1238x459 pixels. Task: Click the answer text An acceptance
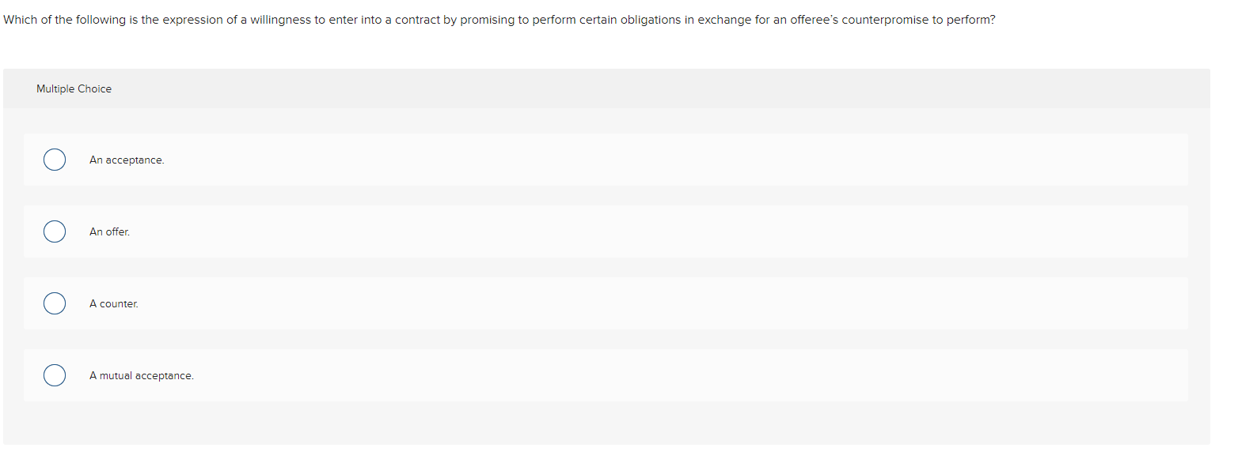click(127, 160)
